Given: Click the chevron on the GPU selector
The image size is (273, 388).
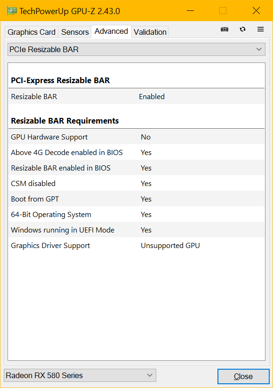Looking at the screenshot, I should coord(150,375).
